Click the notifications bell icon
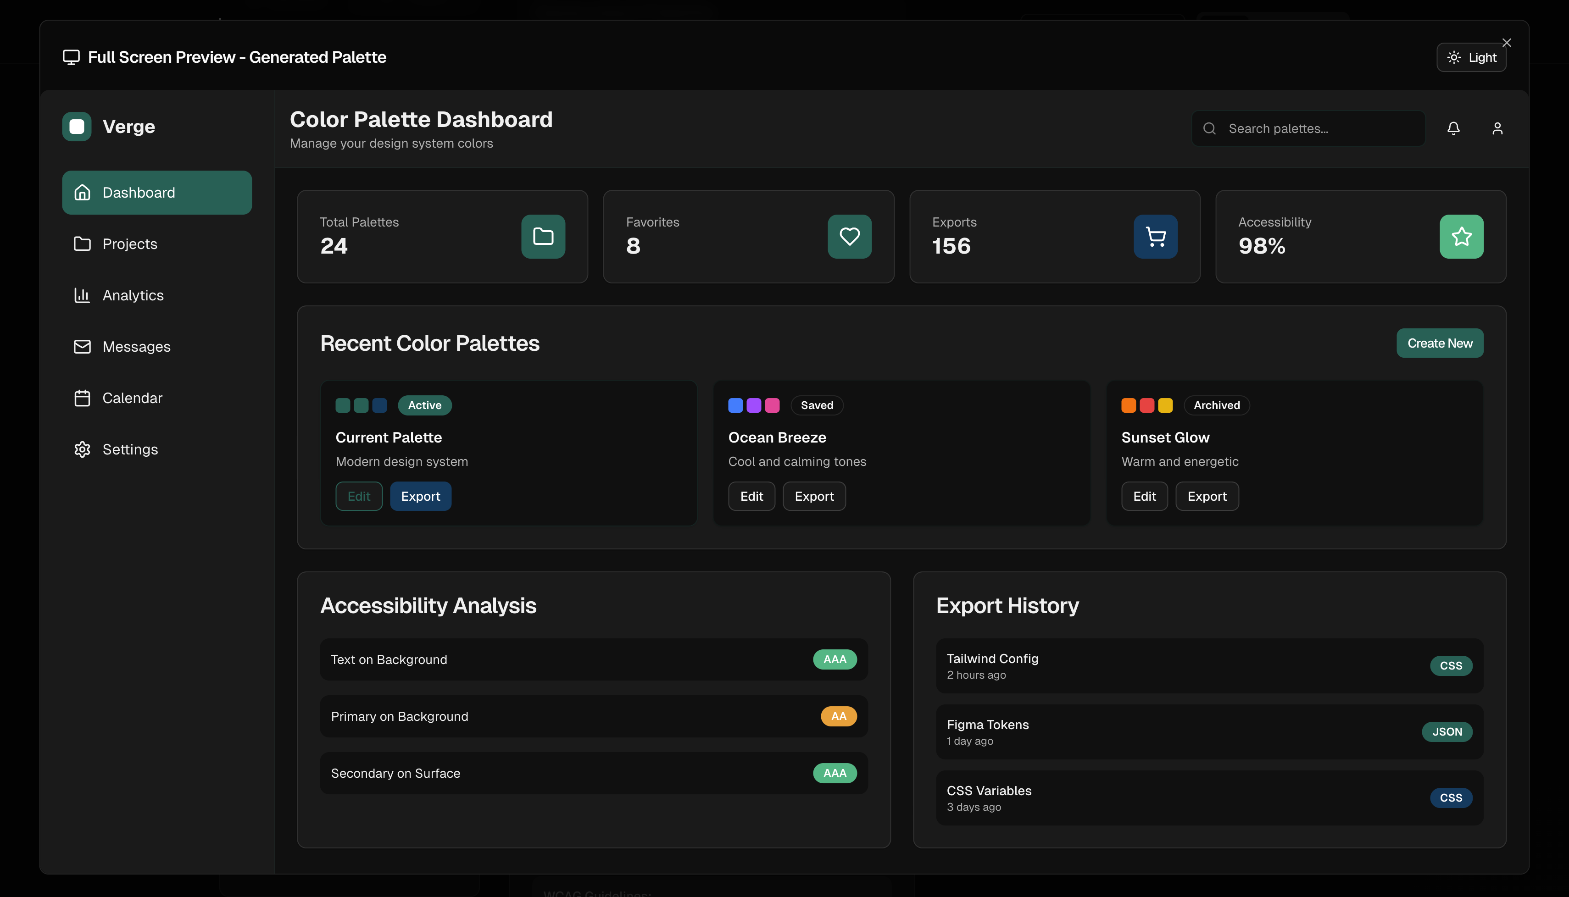The height and width of the screenshot is (897, 1569). [x=1453, y=128]
